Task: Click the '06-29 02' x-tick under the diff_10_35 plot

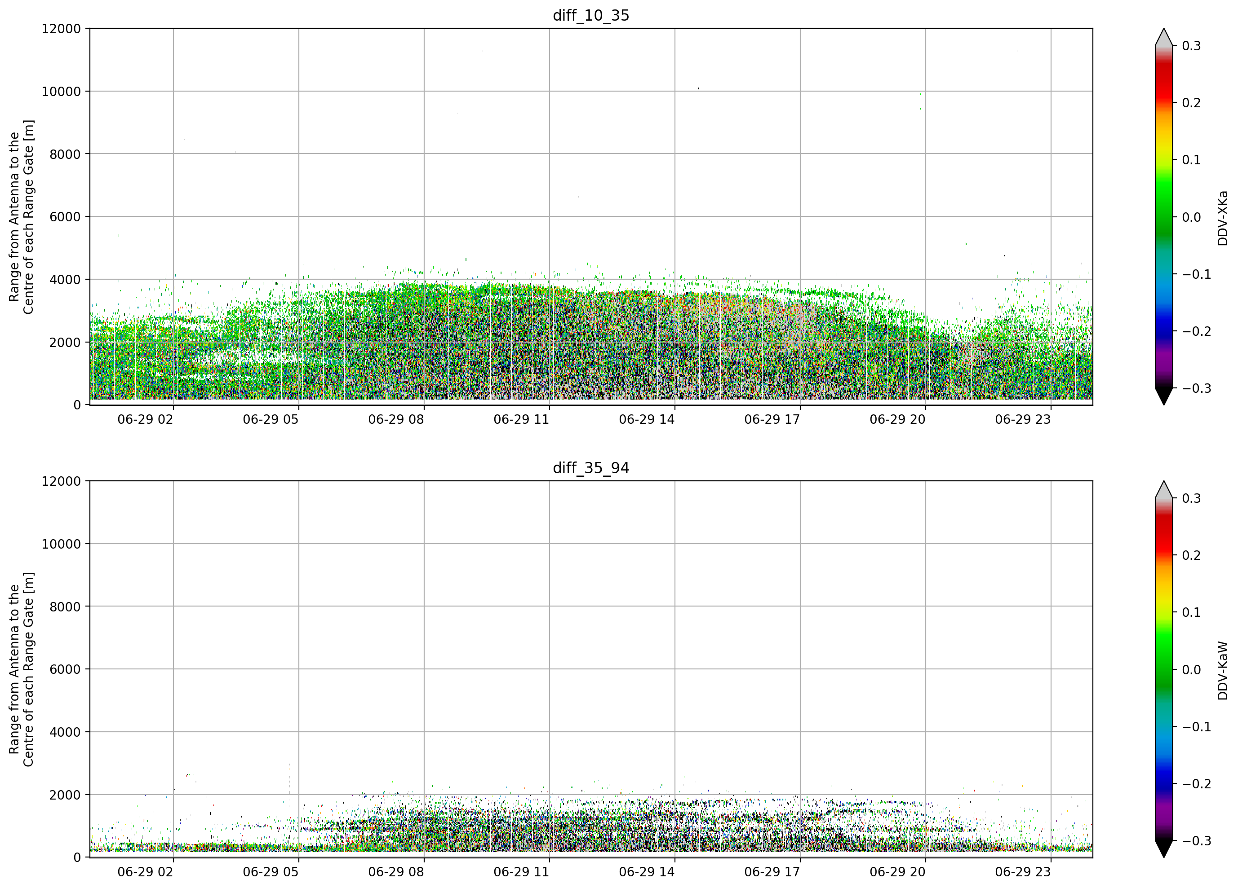Action: click(145, 419)
